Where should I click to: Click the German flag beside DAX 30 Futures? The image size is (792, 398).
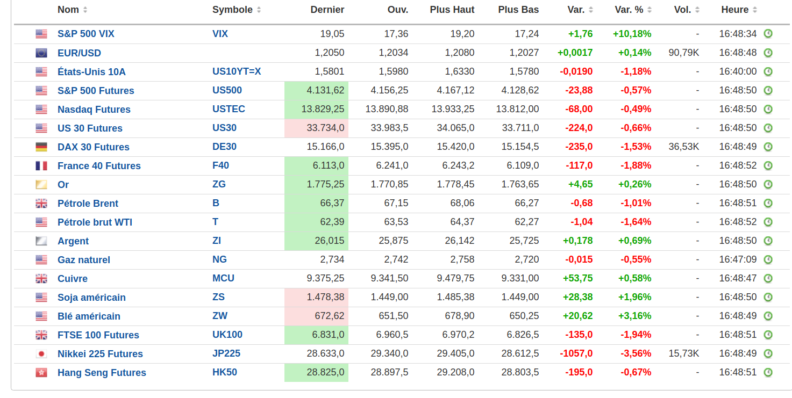(41, 147)
